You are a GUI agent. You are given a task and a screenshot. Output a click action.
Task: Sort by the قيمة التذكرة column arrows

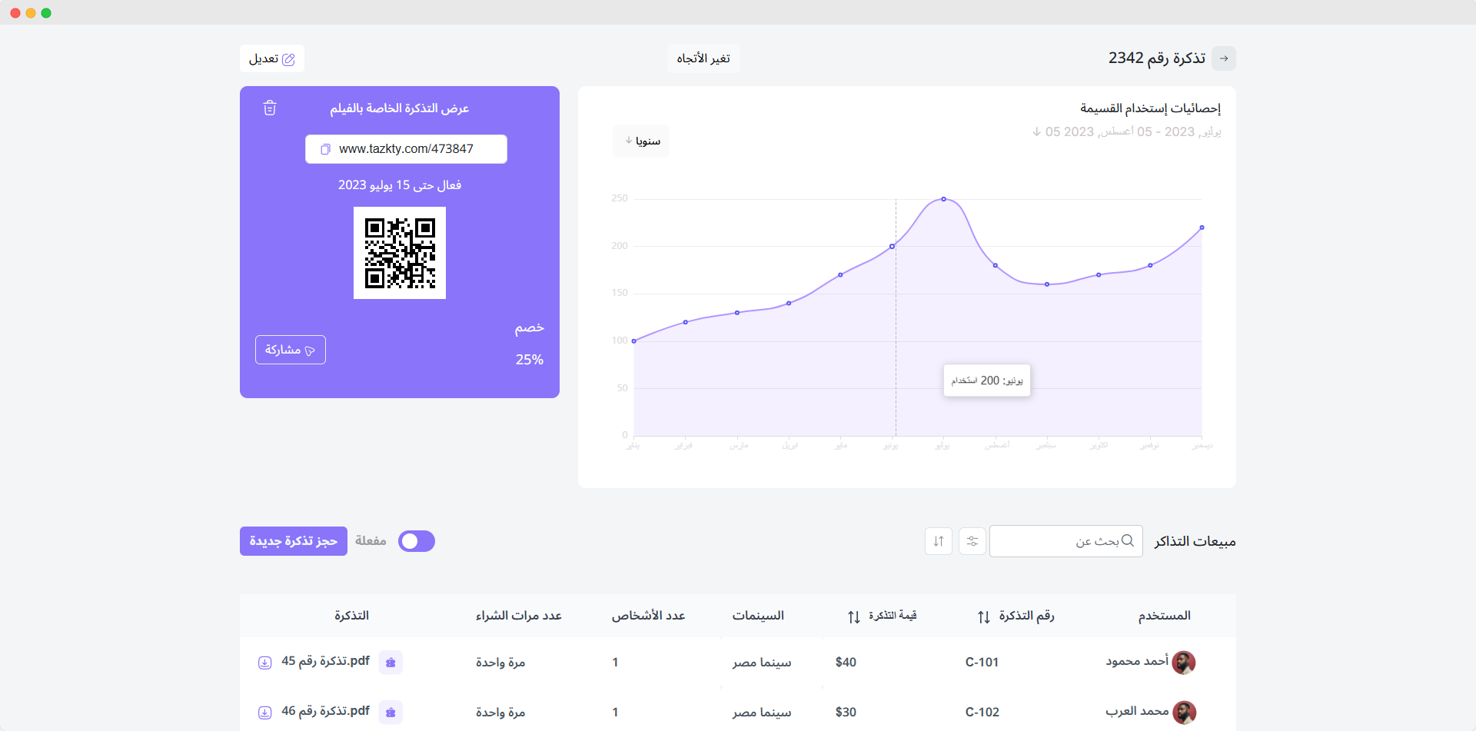click(853, 616)
